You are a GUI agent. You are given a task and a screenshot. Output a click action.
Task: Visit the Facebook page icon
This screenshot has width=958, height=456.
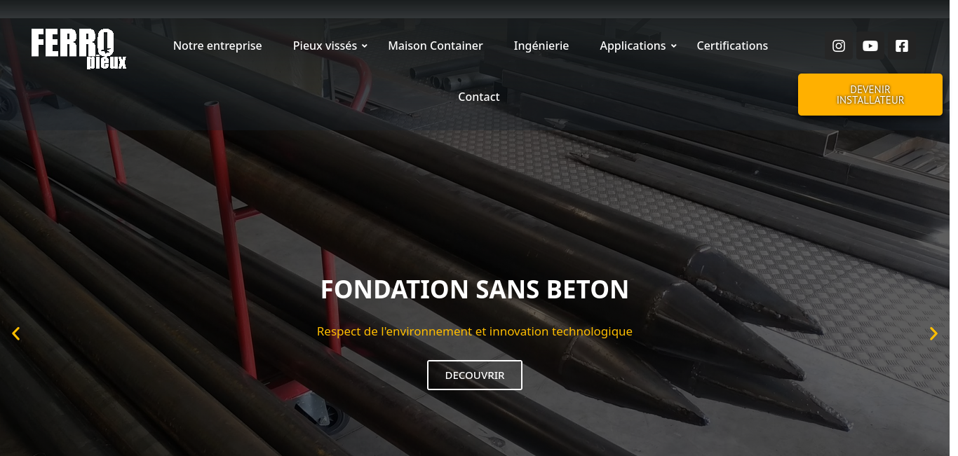click(902, 46)
